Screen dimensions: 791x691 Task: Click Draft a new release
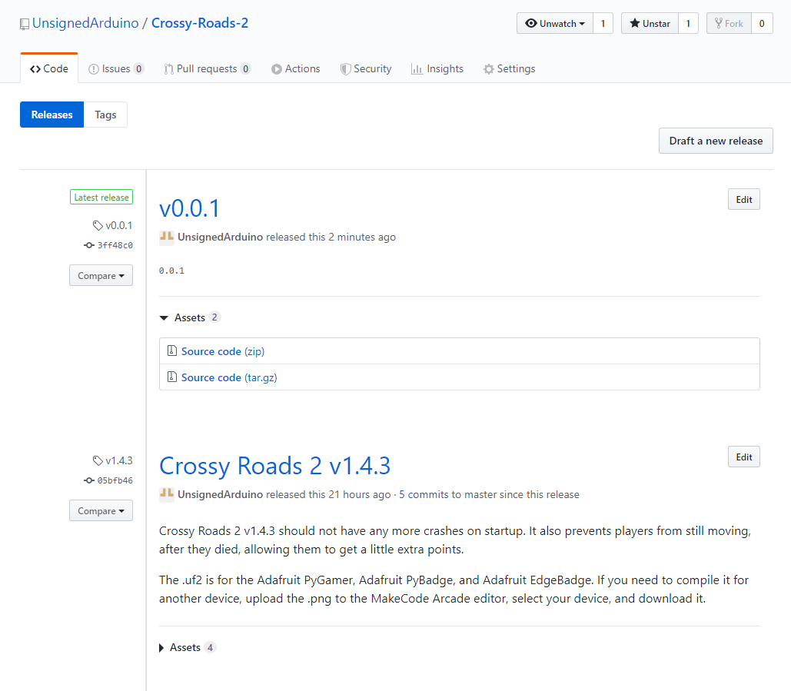(x=716, y=141)
